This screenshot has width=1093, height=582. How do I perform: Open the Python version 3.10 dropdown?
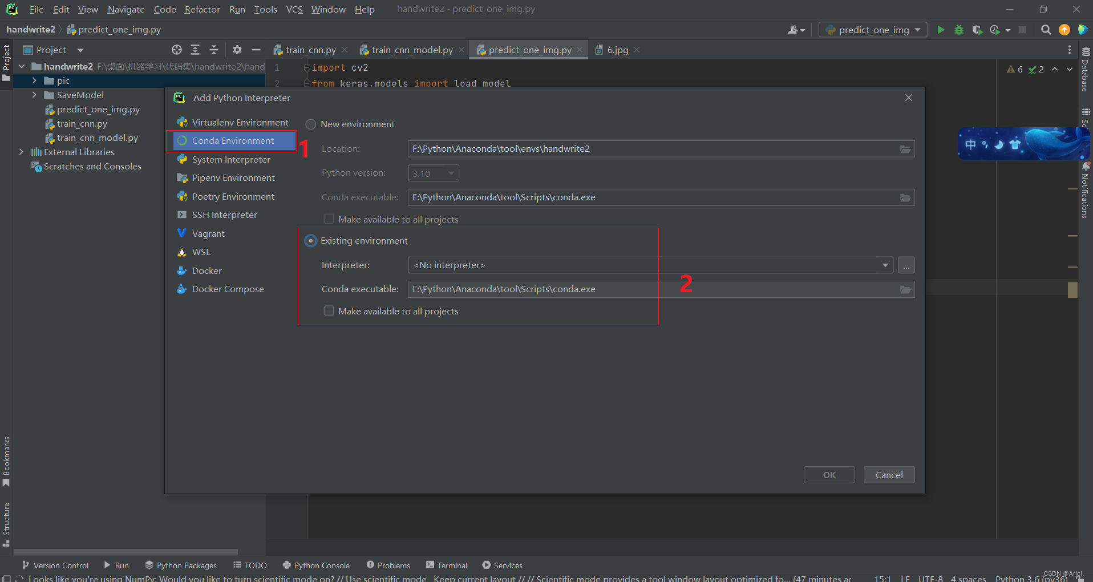pyautogui.click(x=434, y=173)
